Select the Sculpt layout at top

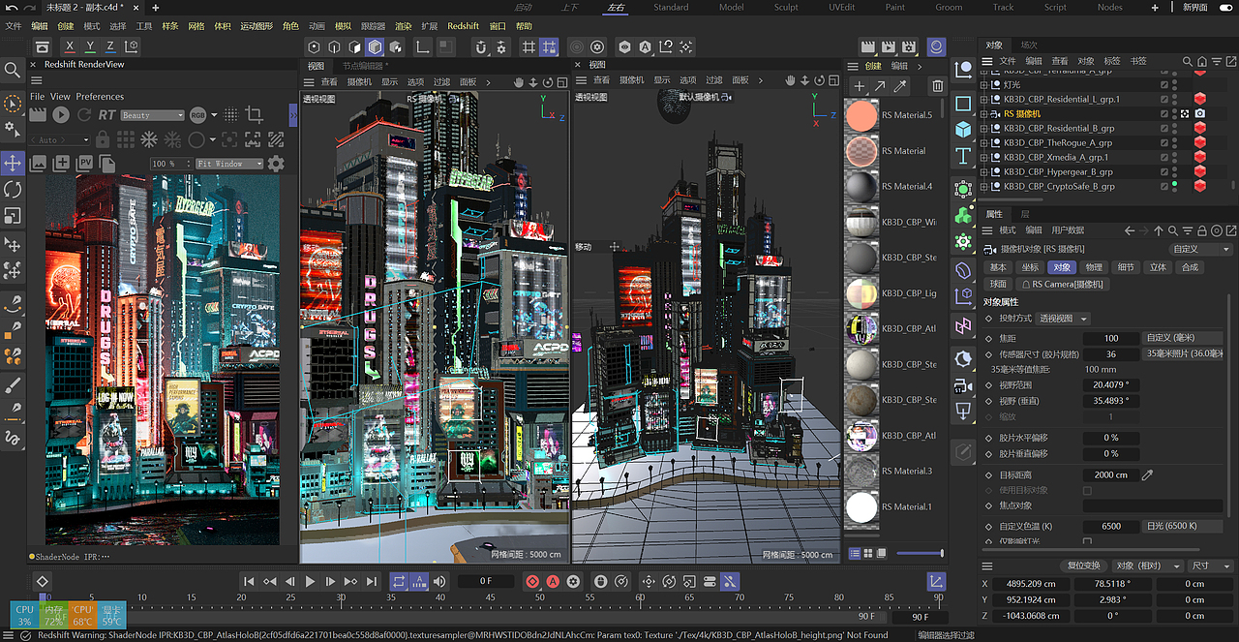point(786,7)
